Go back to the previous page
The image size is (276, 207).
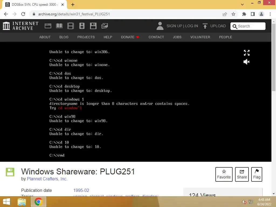pos(6,14)
